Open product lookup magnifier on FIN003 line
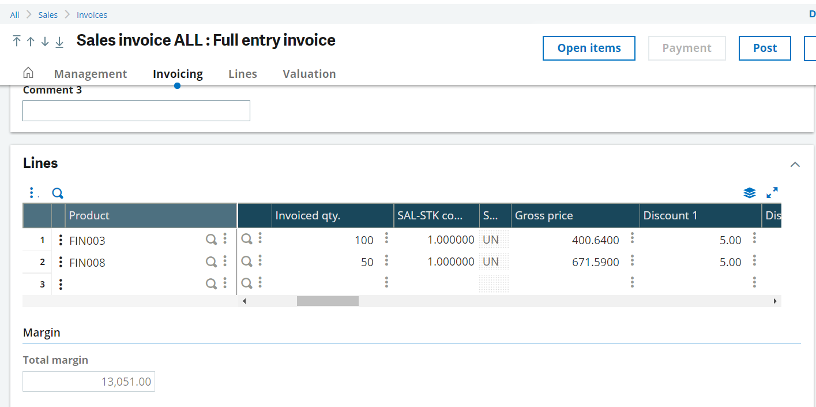This screenshot has height=407, width=816. [x=212, y=238]
